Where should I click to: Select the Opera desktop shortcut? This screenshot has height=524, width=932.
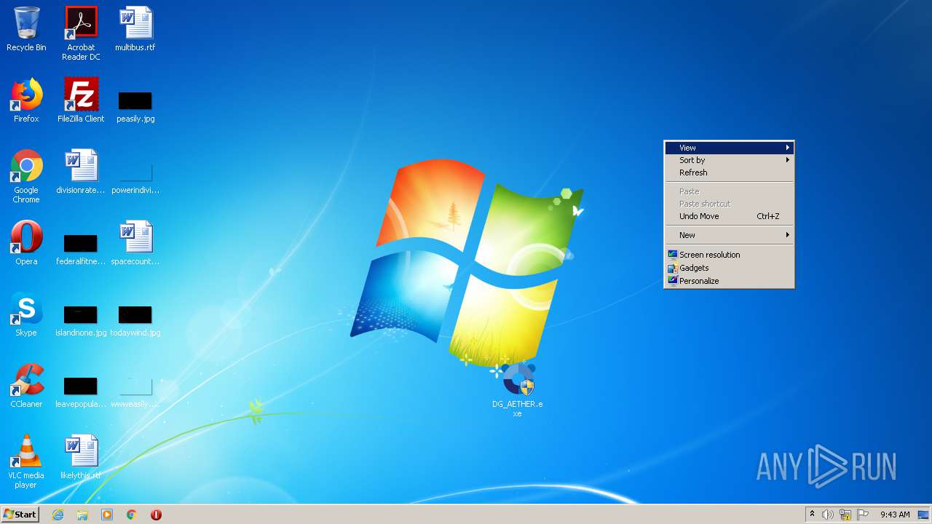pyautogui.click(x=26, y=243)
